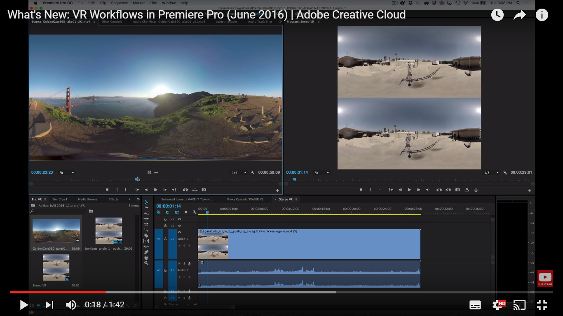This screenshot has width=563, height=316.
Task: Click Lift button in Program monitor
Action: [439, 190]
